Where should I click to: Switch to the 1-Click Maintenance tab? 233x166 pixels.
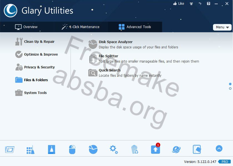click(80, 27)
